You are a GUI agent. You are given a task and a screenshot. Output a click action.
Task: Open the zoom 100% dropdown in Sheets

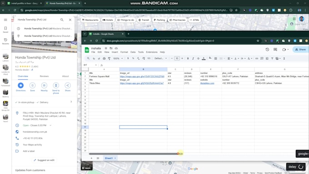[118, 59]
